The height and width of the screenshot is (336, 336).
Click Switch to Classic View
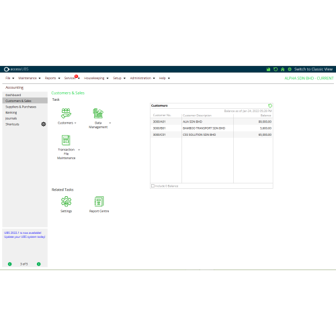(313, 69)
